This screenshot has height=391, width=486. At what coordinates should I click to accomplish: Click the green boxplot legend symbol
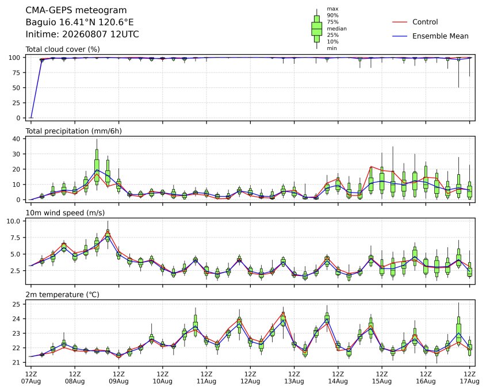pyautogui.click(x=316, y=29)
